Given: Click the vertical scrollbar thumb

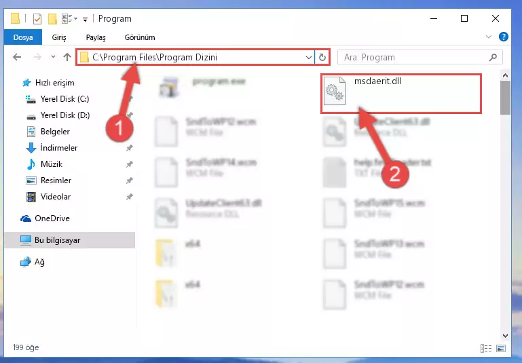Looking at the screenshot, I should tap(505, 98).
